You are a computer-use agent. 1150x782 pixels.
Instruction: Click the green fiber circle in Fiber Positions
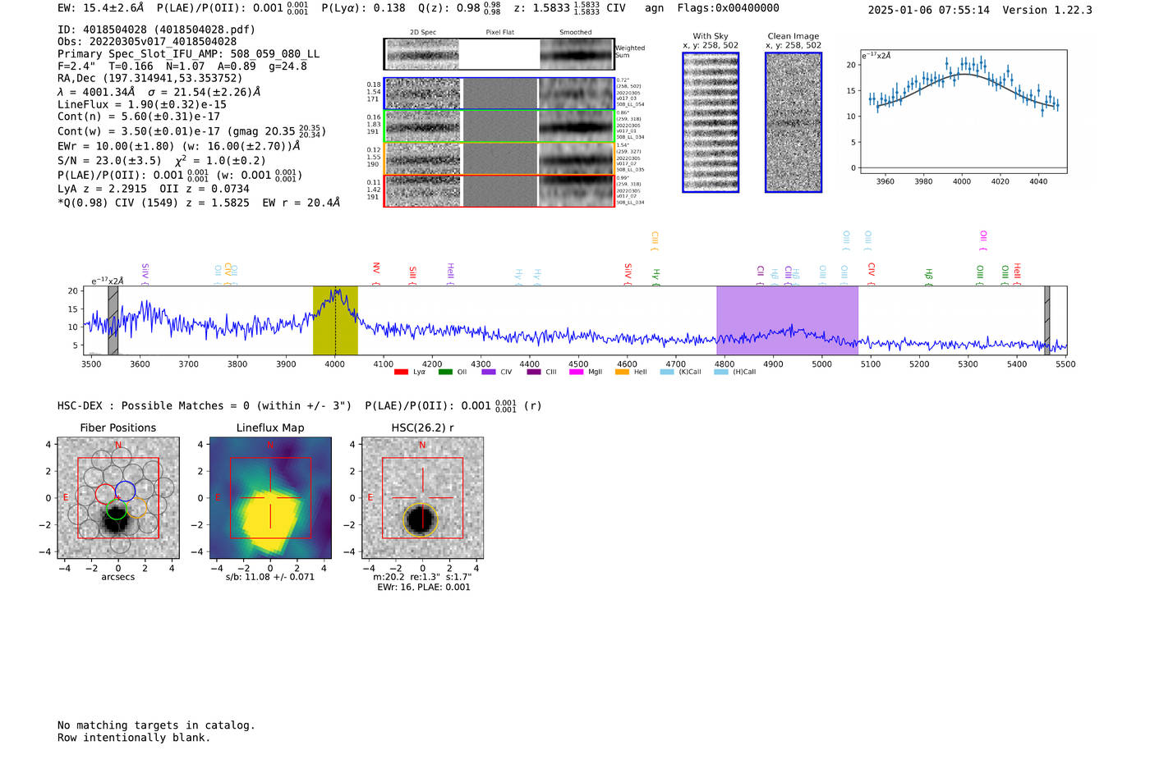117,509
